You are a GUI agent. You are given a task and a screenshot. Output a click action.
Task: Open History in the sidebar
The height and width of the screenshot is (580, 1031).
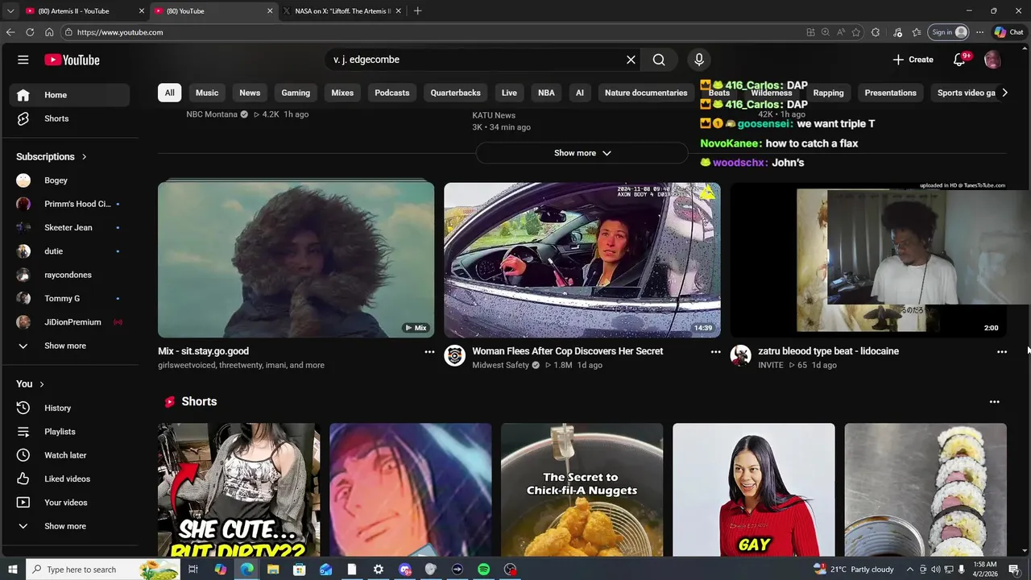coord(69,408)
